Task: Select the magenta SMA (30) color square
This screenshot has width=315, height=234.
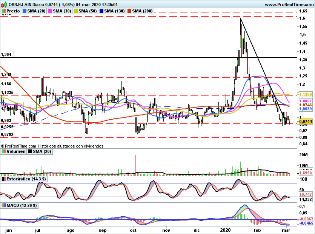Action: pos(50,11)
